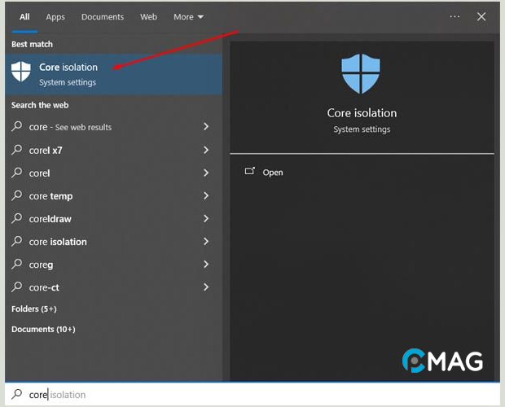Viewport: 505px width, 407px height.
Task: Close the search panel with X
Action: tap(481, 16)
